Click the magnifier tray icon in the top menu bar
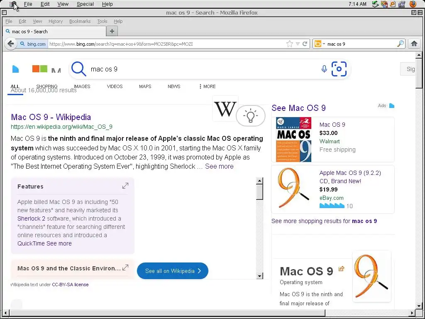This screenshot has height=319, width=425. [x=393, y=4]
